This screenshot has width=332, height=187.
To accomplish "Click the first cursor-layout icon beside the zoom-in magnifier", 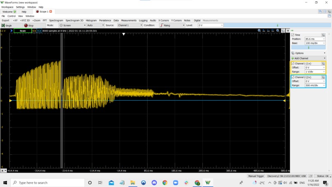I will pyautogui.click(x=264, y=31).
